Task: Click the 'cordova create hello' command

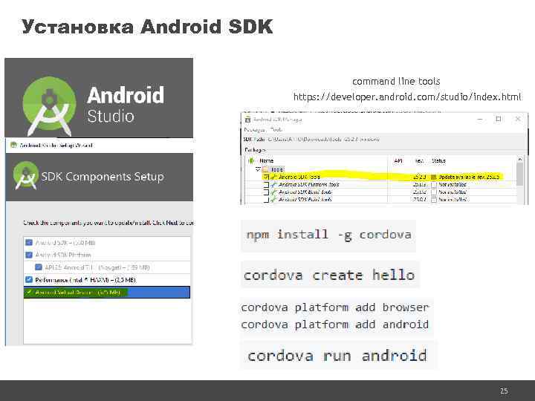Action: click(329, 275)
